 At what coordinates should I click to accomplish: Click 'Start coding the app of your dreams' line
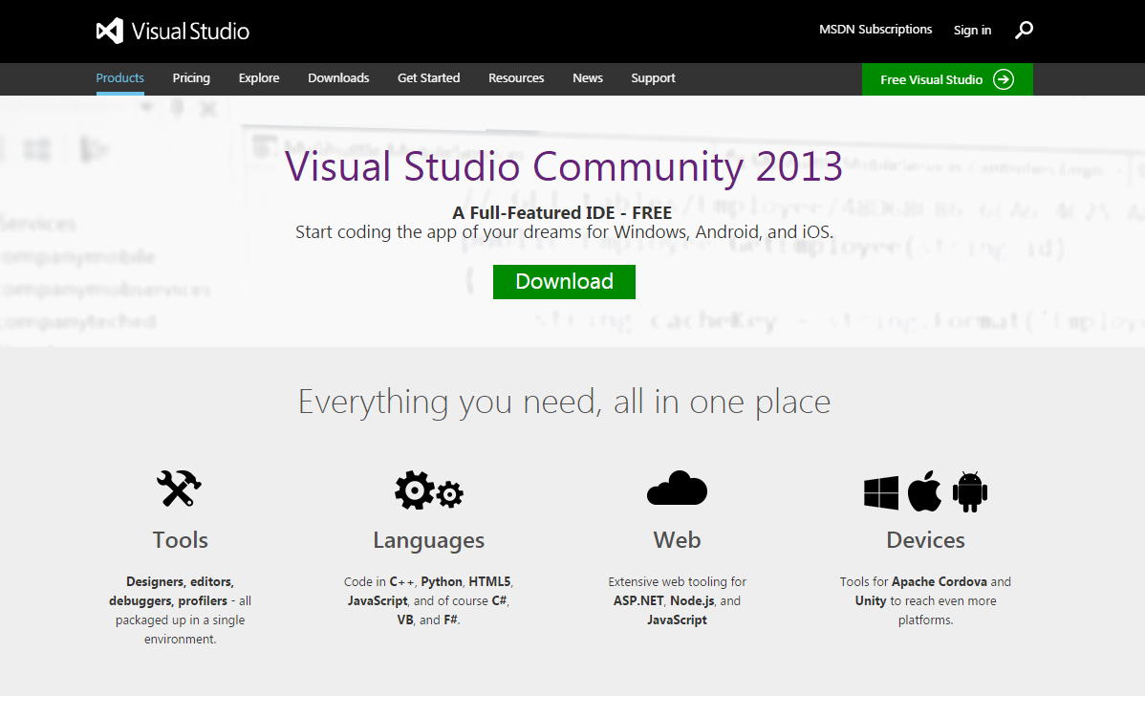[564, 232]
